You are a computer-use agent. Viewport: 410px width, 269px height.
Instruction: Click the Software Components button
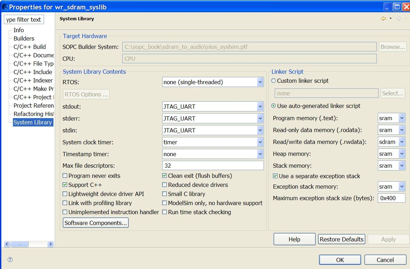click(96, 223)
